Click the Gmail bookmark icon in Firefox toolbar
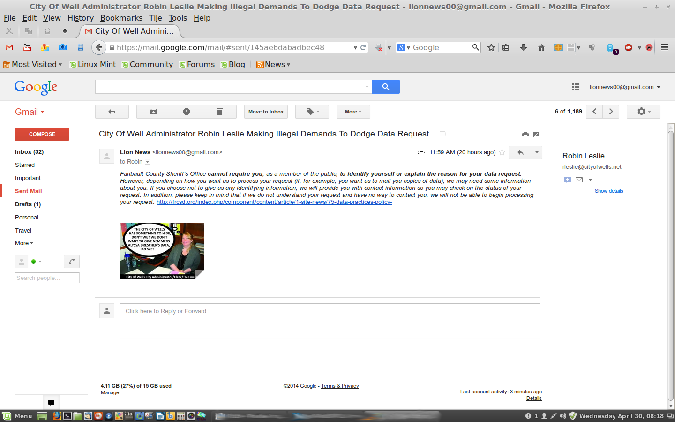 click(x=9, y=47)
